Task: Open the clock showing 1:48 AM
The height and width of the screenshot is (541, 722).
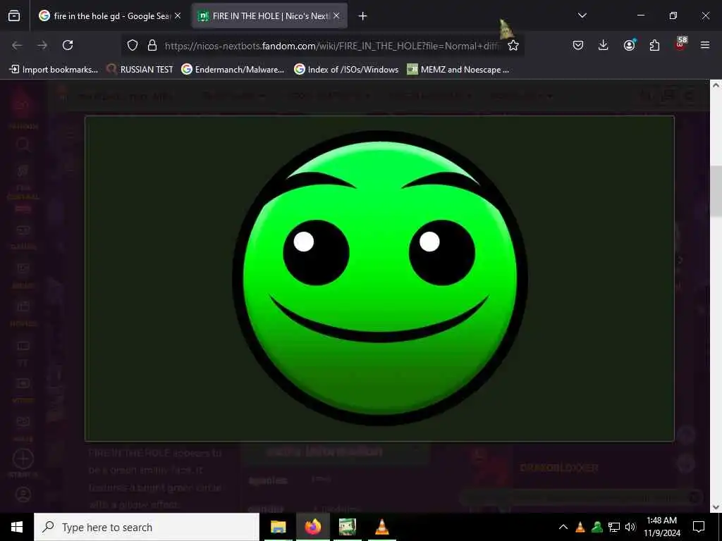Action: pyautogui.click(x=661, y=527)
